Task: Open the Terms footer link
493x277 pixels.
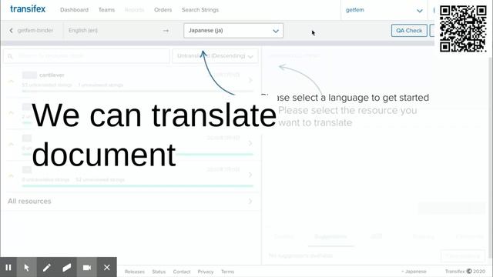Action: tap(228, 272)
